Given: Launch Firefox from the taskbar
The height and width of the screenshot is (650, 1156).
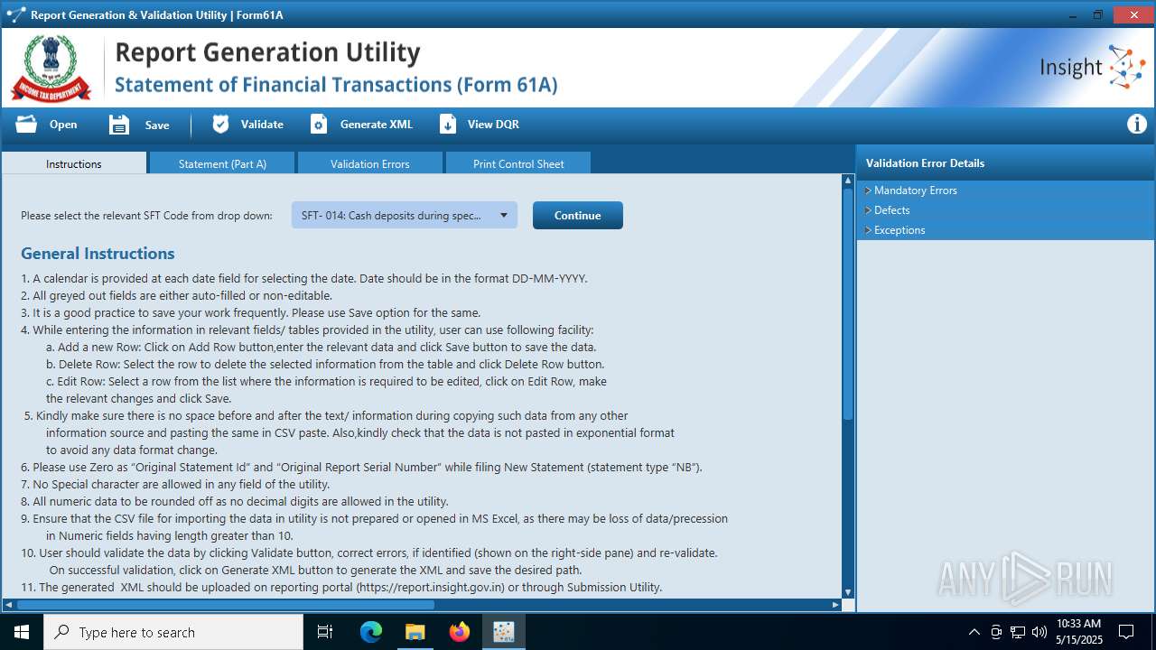Looking at the screenshot, I should point(460,632).
